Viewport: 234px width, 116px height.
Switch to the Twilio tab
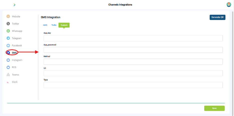[54, 25]
